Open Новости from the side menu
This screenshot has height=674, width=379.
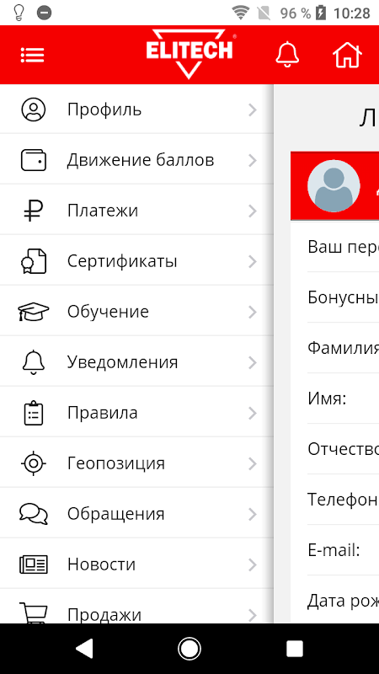pos(136,564)
